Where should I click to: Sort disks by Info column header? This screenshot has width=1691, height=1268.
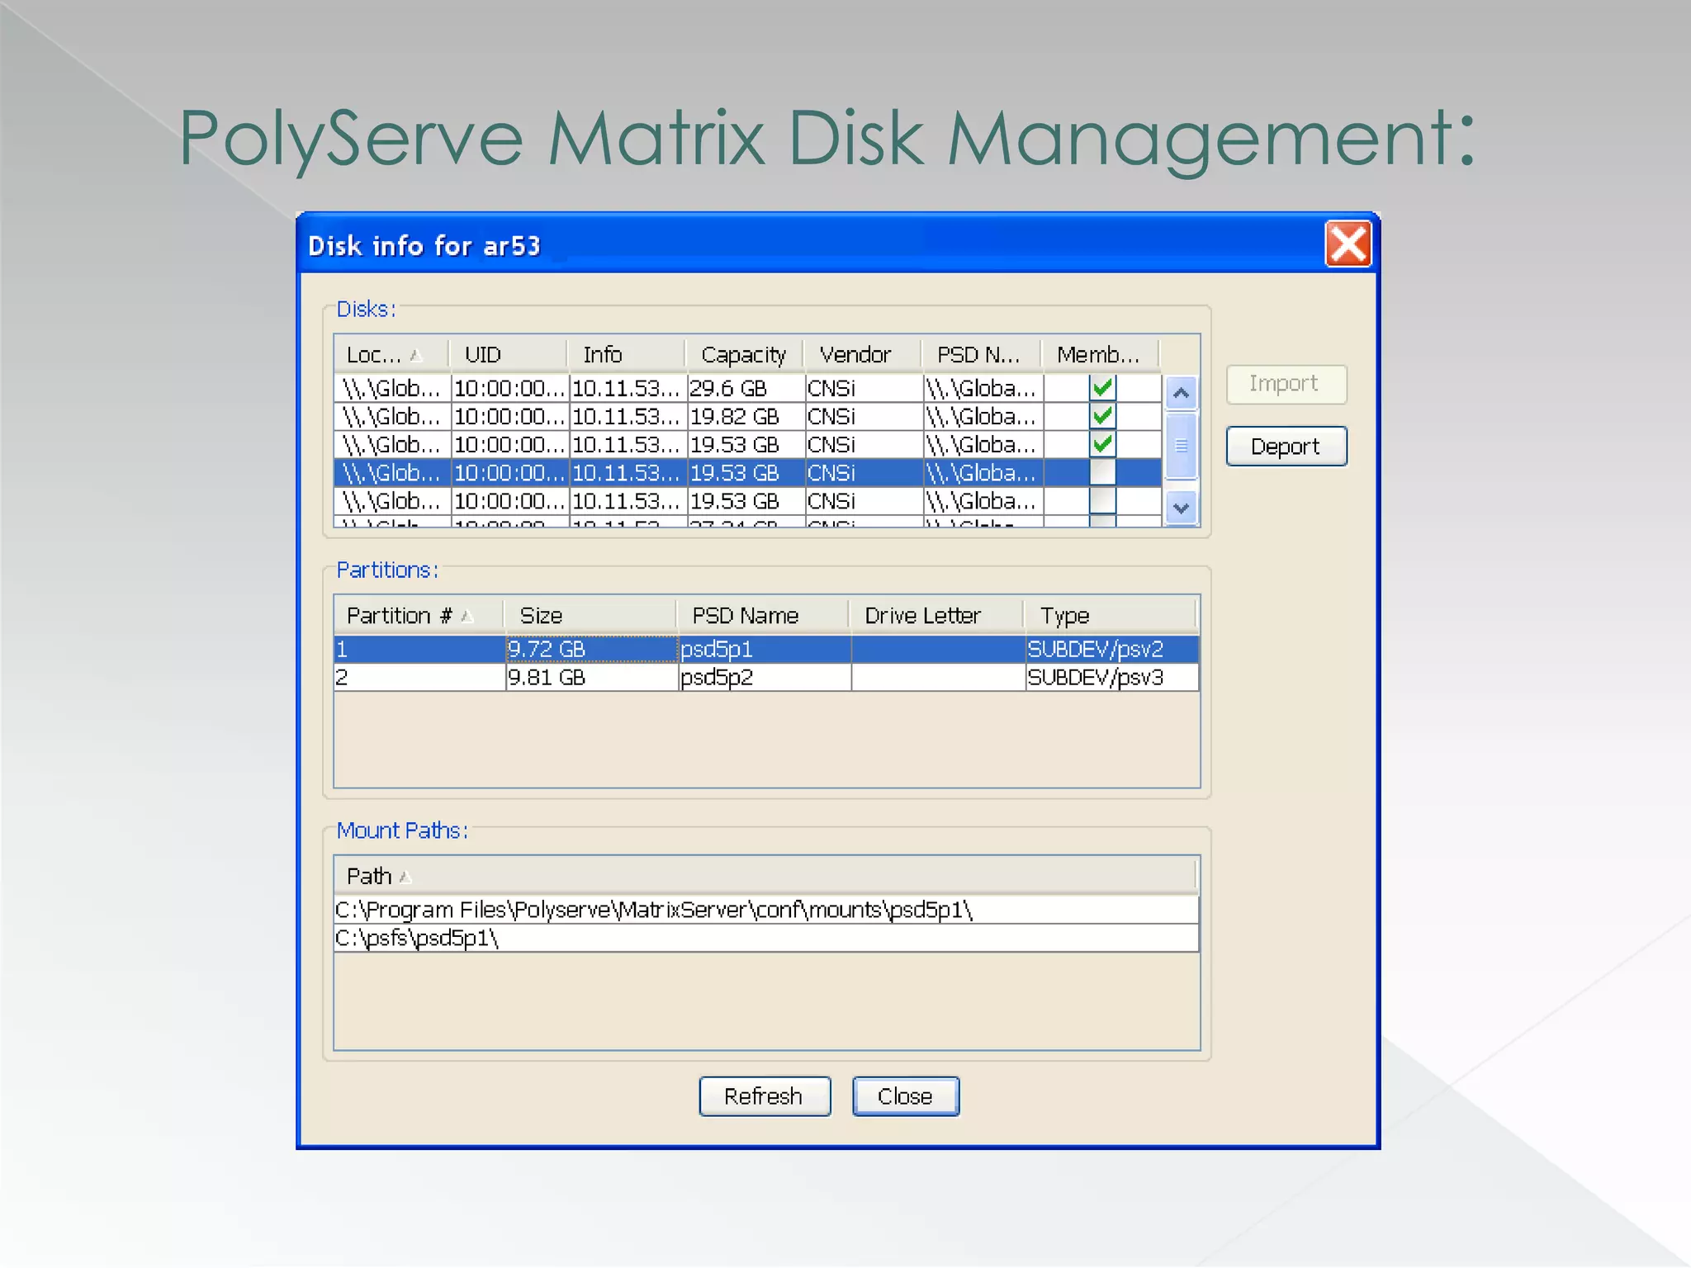point(626,355)
